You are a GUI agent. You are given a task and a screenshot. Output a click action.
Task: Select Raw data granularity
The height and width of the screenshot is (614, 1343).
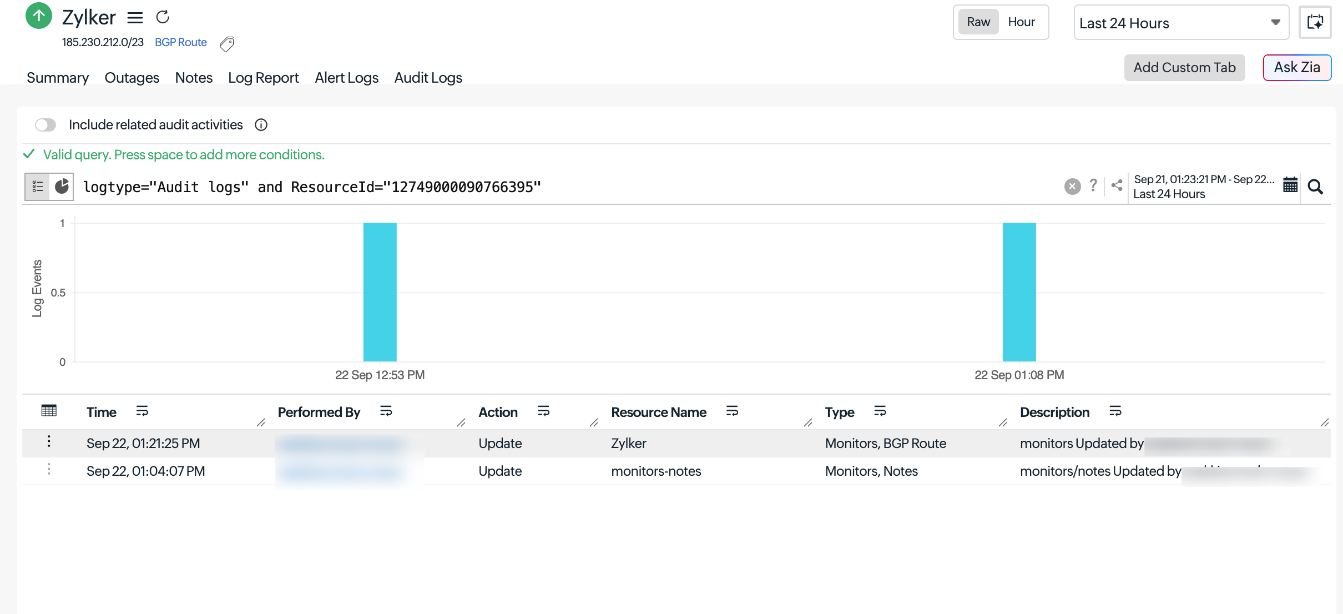click(x=978, y=22)
